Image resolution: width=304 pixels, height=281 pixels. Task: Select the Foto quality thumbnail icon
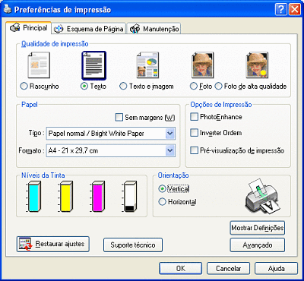tap(202, 65)
